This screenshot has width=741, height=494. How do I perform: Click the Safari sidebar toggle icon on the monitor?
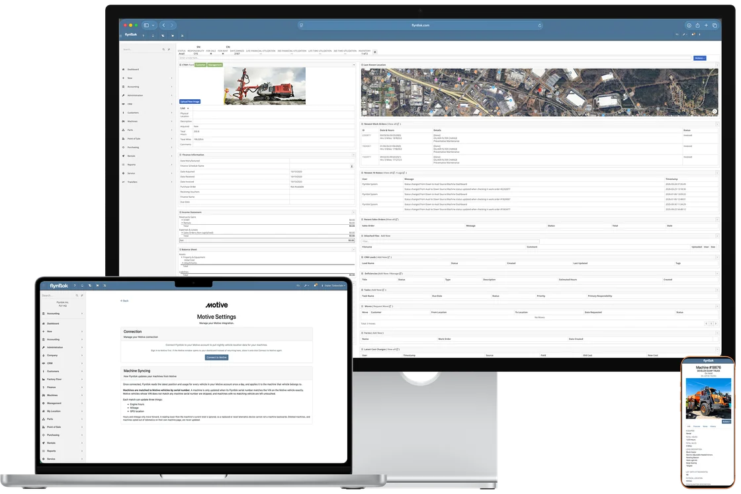click(146, 26)
